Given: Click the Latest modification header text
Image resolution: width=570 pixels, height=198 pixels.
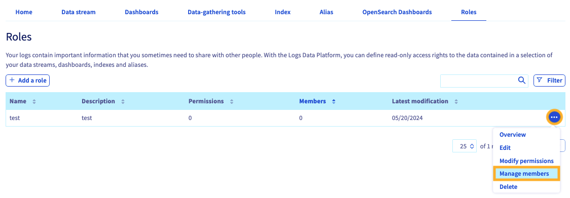Looking at the screenshot, I should (x=420, y=101).
